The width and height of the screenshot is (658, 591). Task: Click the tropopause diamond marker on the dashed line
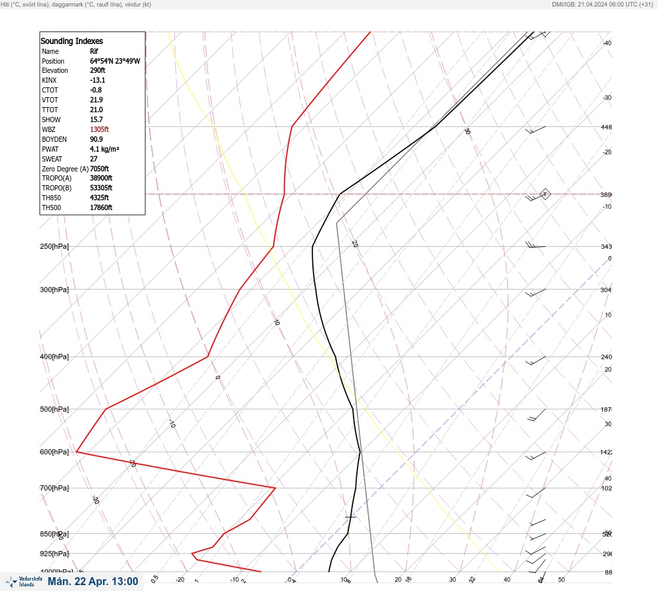coord(545,194)
